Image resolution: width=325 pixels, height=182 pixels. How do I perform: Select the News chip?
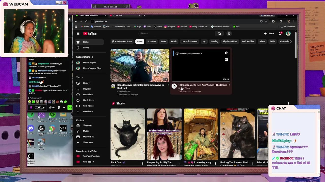pyautogui.click(x=164, y=41)
